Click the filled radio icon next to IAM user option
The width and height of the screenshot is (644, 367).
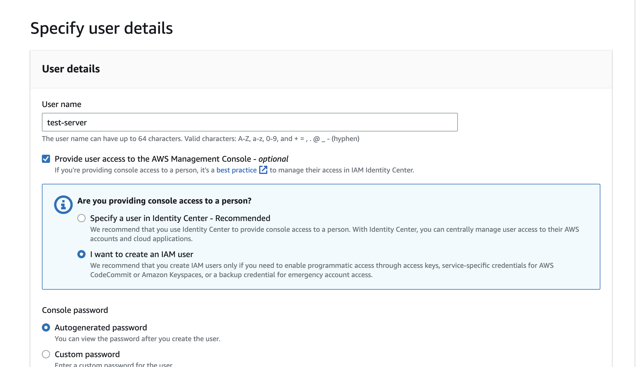[82, 254]
